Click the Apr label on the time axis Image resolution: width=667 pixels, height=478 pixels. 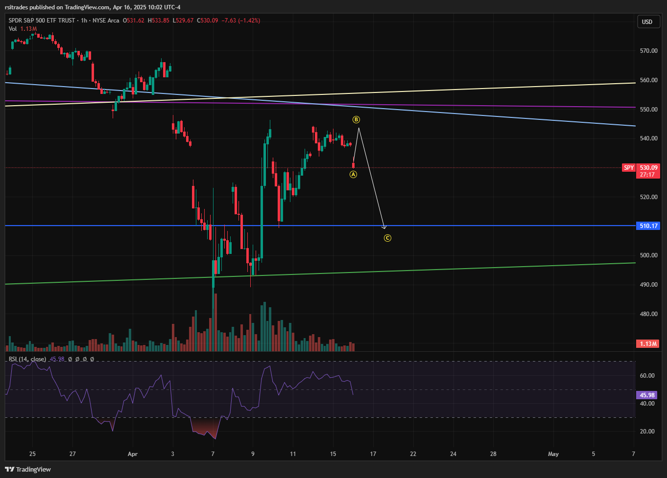(x=133, y=454)
